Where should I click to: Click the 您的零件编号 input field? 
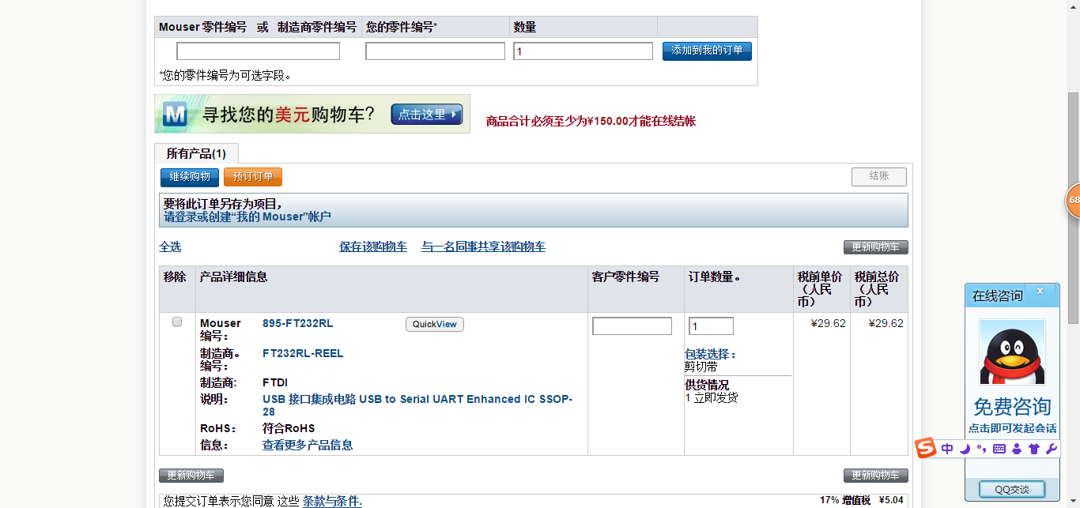pos(435,51)
